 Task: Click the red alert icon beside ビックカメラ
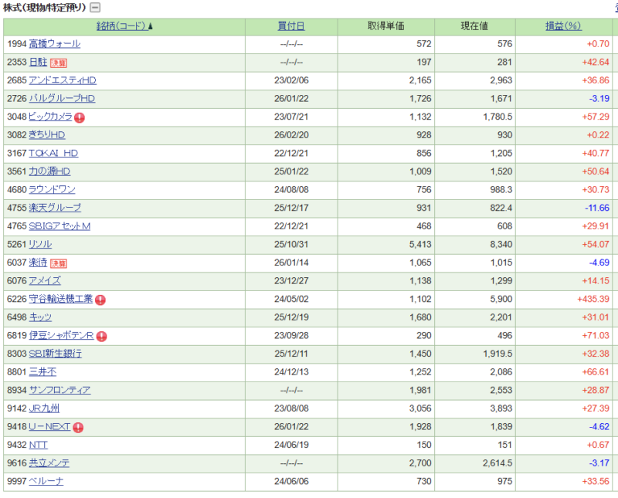pos(80,117)
